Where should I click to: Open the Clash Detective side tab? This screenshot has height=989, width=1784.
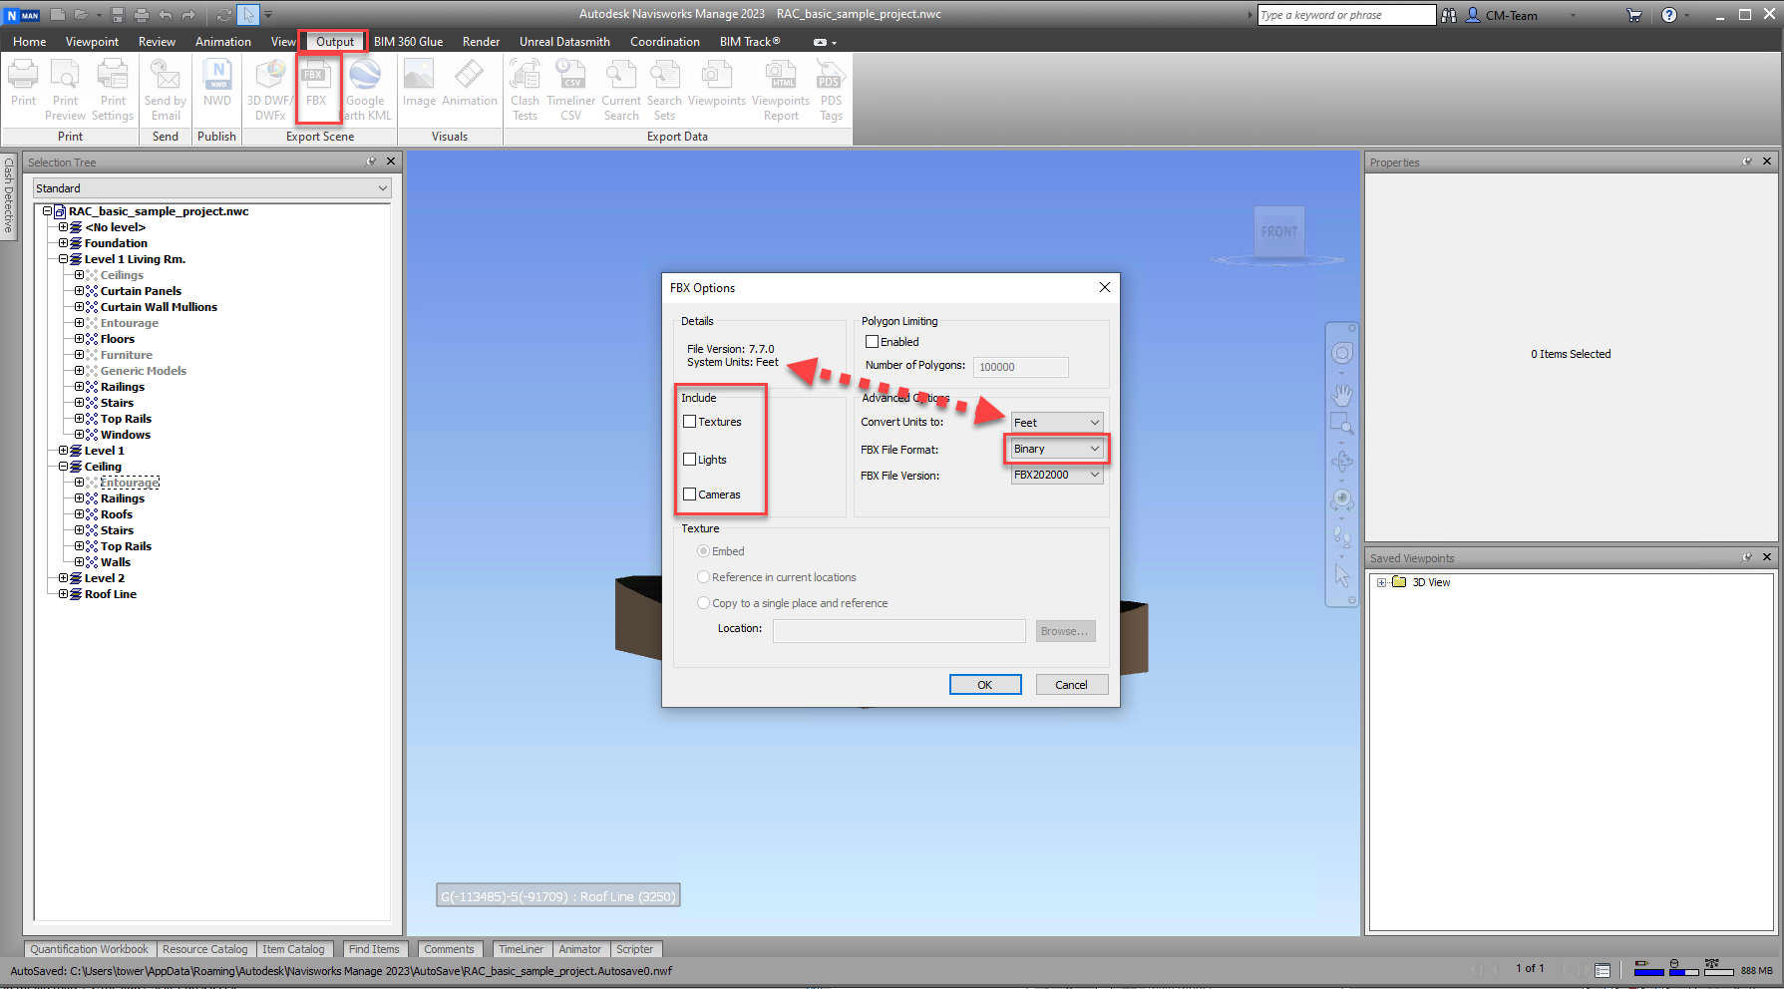coord(8,196)
